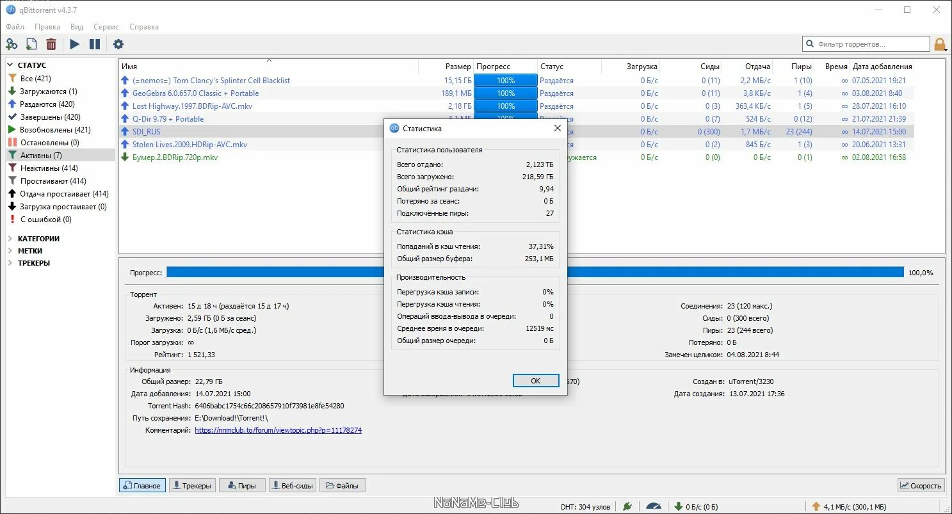Viewport: 952px width, 514px height.
Task: Sort by the Дата добавления column header
Action: (x=882, y=67)
